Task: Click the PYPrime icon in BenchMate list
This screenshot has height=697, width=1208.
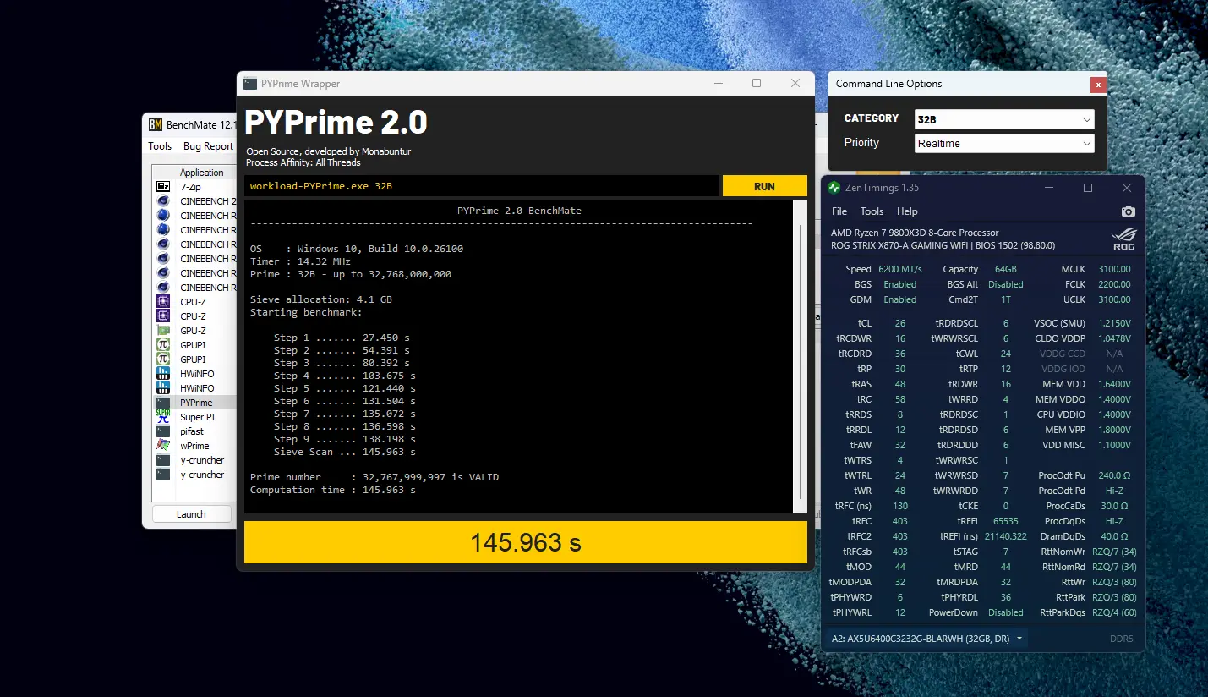Action: (163, 403)
